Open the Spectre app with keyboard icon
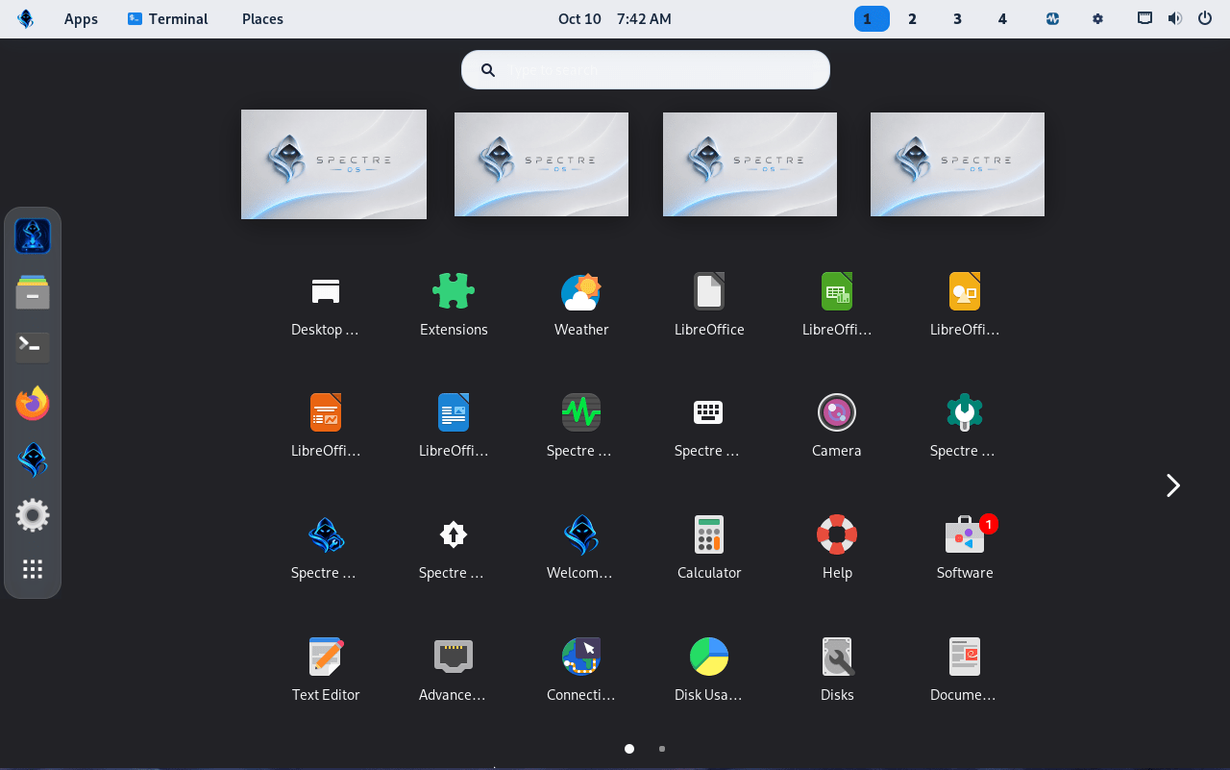This screenshot has height=770, width=1230. [x=709, y=412]
